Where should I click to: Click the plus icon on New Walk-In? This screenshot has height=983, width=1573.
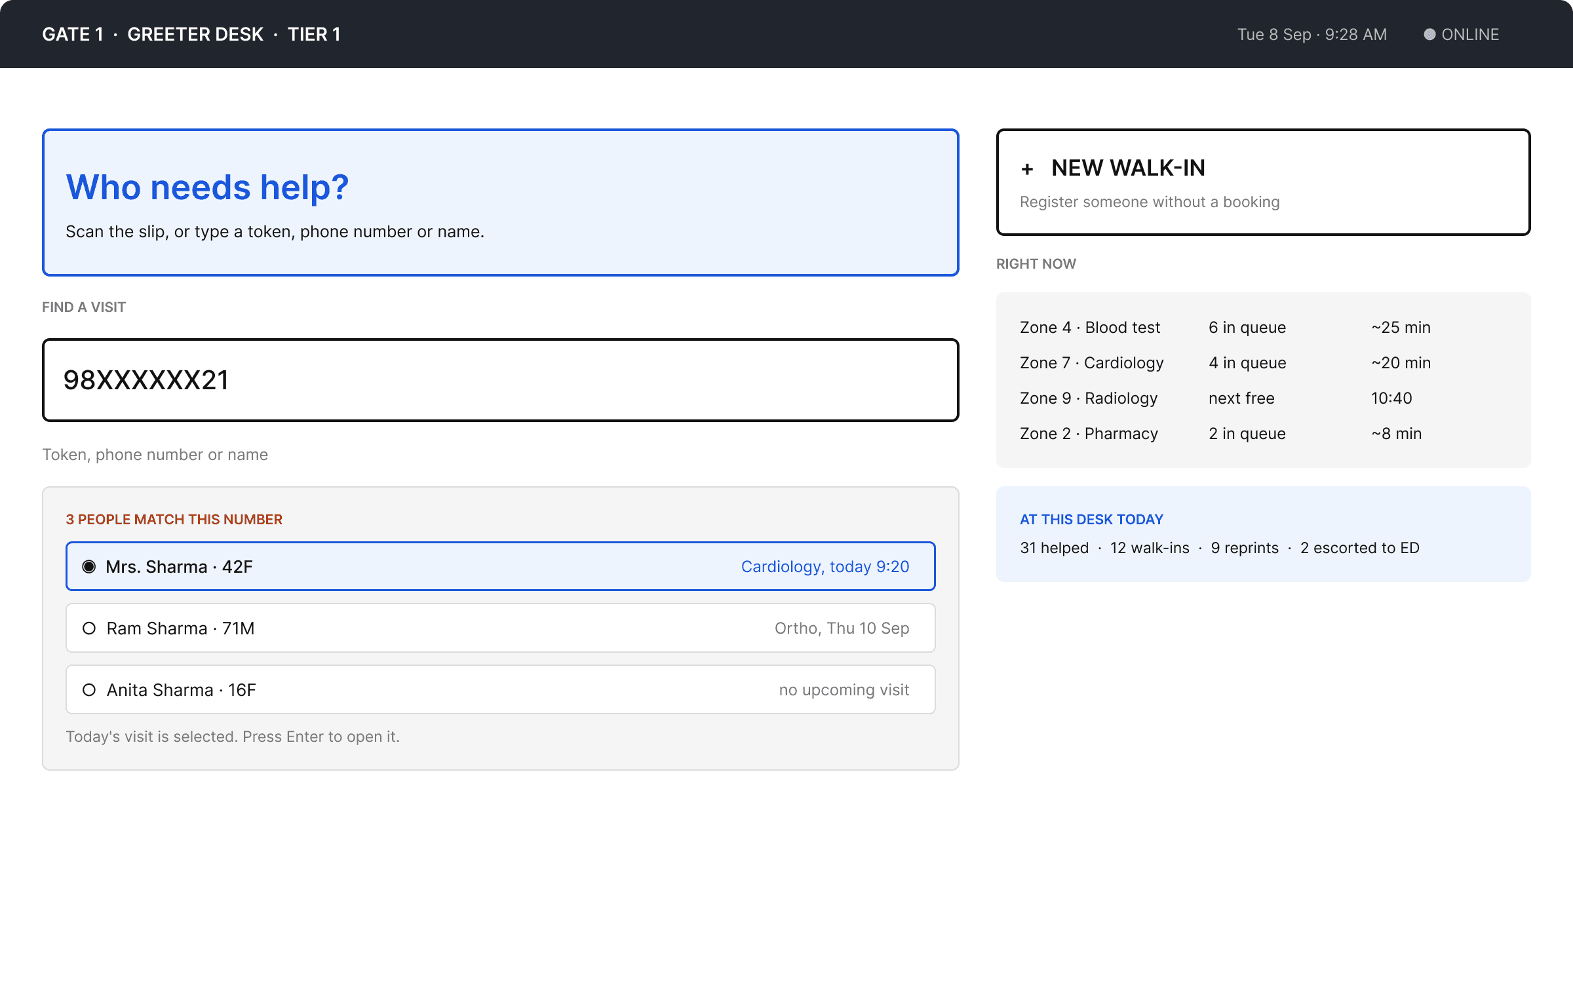(x=1027, y=169)
